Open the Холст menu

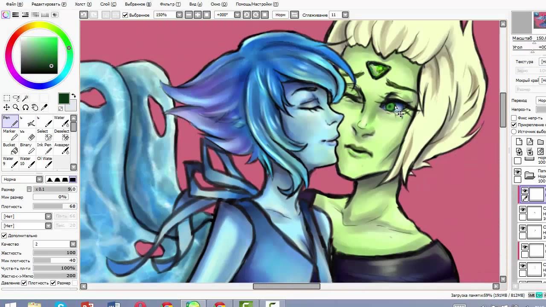pos(83,4)
